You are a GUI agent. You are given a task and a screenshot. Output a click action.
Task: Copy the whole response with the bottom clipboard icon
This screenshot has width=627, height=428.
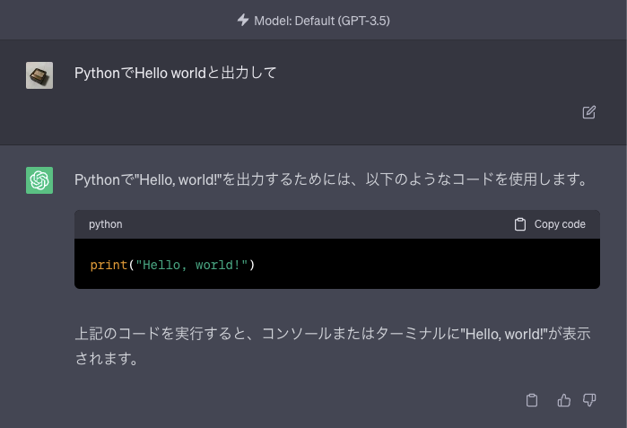532,400
